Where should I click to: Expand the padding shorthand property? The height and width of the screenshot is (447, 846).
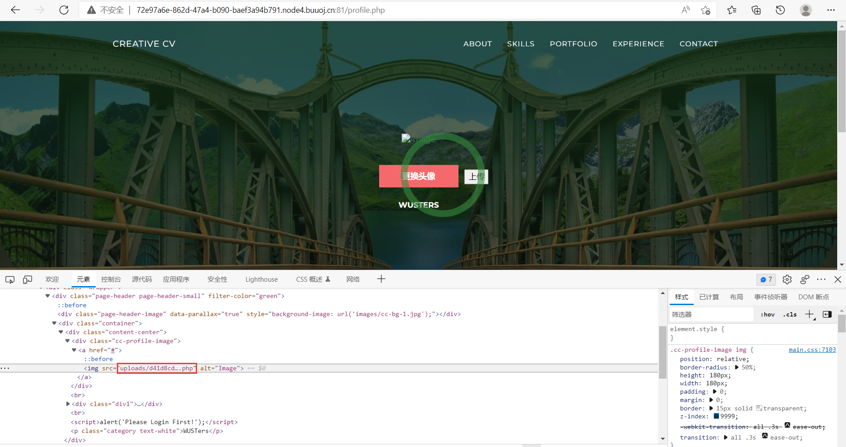pos(715,391)
